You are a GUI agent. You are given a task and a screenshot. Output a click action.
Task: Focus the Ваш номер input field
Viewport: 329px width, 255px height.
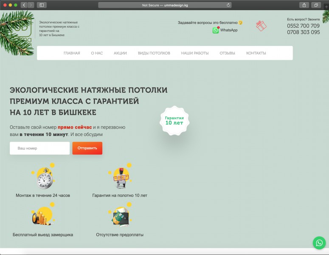[x=39, y=148]
